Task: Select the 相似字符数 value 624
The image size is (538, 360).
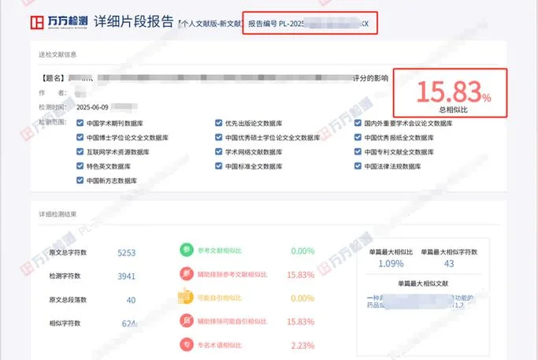Action: [129, 324]
